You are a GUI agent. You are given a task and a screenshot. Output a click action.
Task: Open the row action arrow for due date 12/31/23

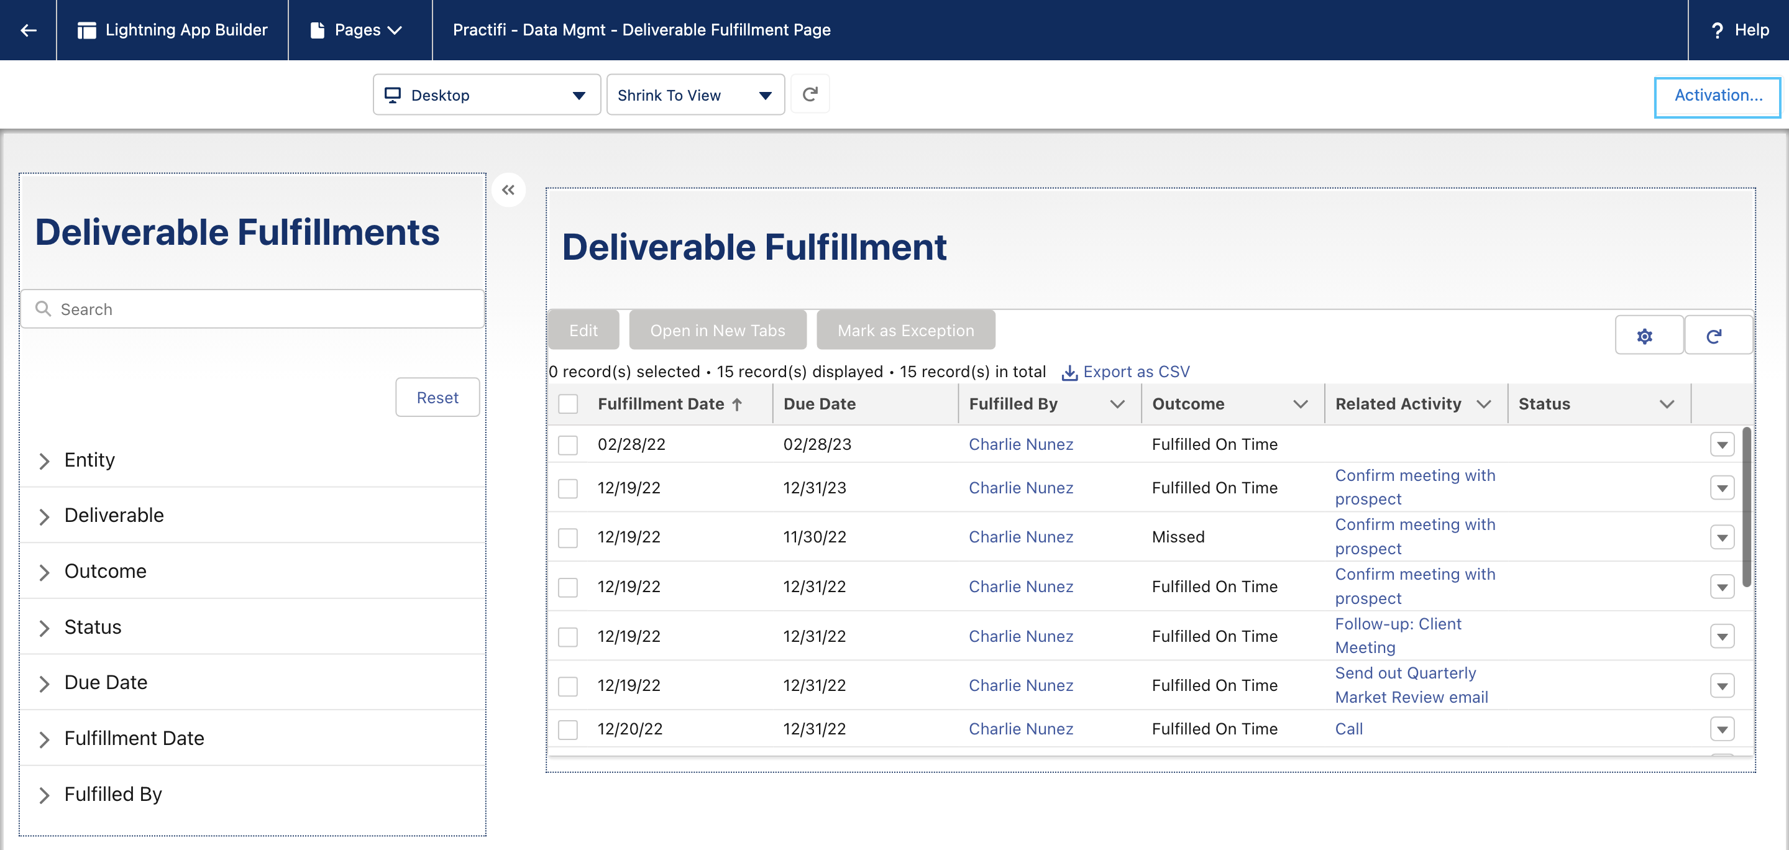coord(1723,488)
